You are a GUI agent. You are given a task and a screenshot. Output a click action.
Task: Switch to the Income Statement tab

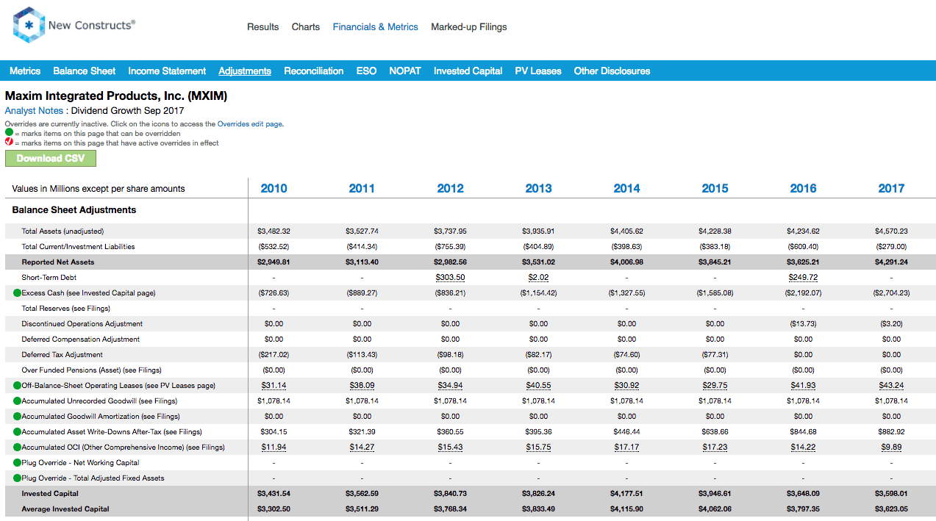167,71
